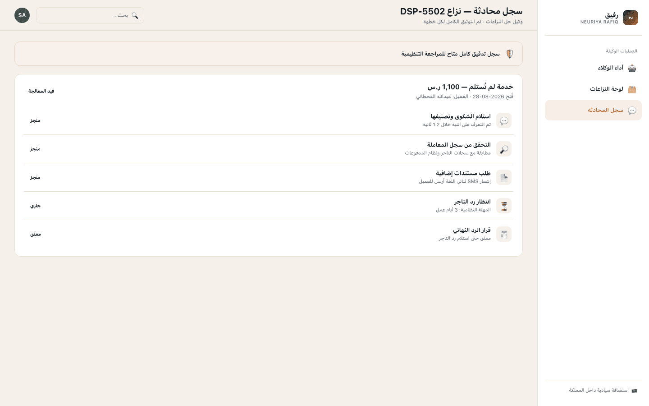Click the receipt icon for قرار الرد النهائي
The width and height of the screenshot is (649, 406).
pos(504,234)
